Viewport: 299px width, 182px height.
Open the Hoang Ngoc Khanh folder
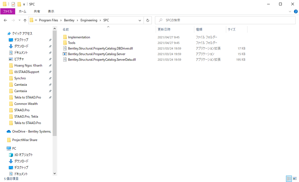click(28, 65)
